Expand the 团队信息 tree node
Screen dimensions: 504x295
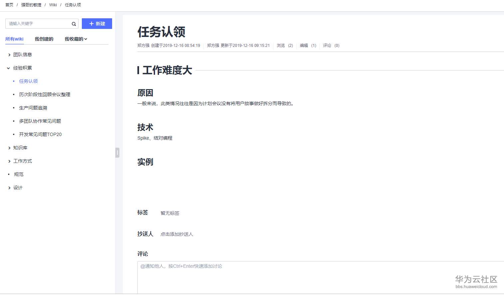click(9, 55)
